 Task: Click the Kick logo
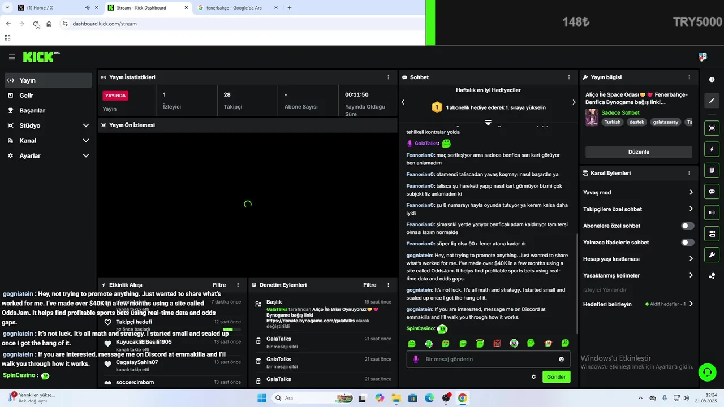pos(41,57)
